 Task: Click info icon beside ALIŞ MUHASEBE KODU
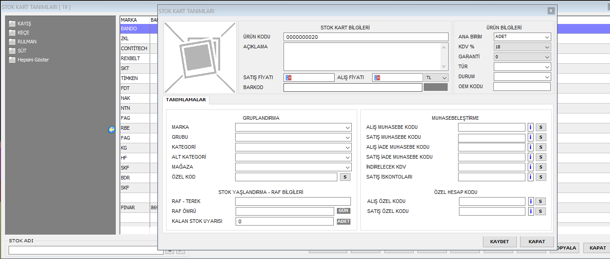click(x=531, y=127)
